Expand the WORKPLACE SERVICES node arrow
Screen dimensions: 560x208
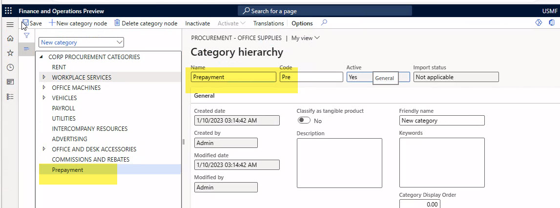tap(44, 77)
